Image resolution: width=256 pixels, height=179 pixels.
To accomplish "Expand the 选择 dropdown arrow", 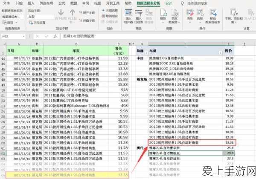I will coord(200,22).
